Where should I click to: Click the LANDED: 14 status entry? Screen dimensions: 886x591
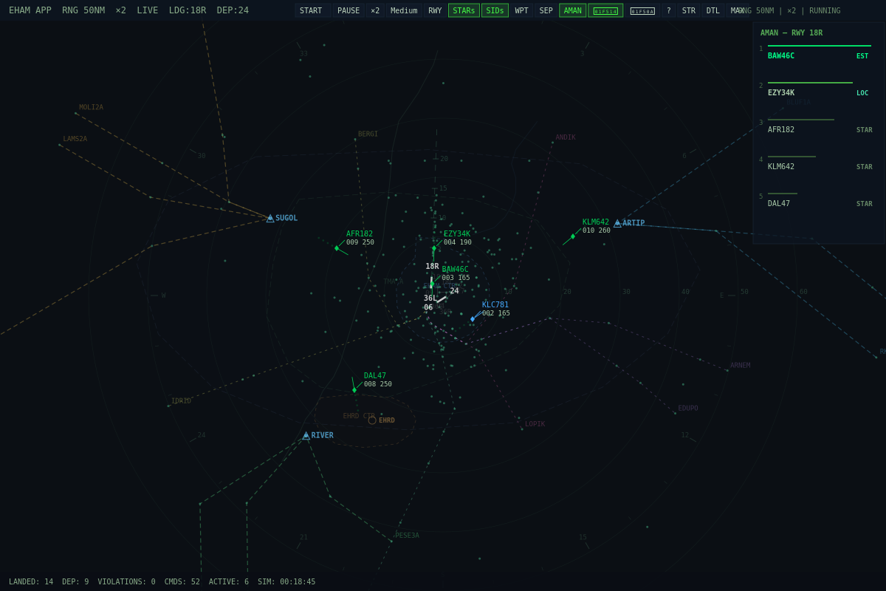[31, 582]
